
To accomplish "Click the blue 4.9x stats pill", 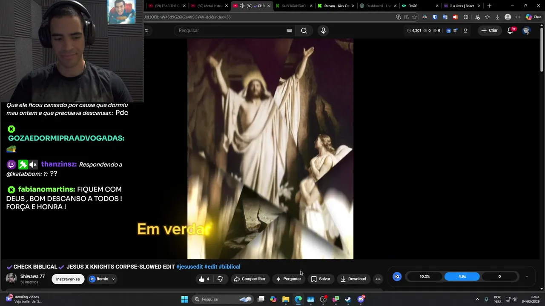I will tap(462, 277).
